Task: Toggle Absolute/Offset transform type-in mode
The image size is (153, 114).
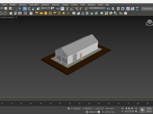Action: click(x=69, y=108)
